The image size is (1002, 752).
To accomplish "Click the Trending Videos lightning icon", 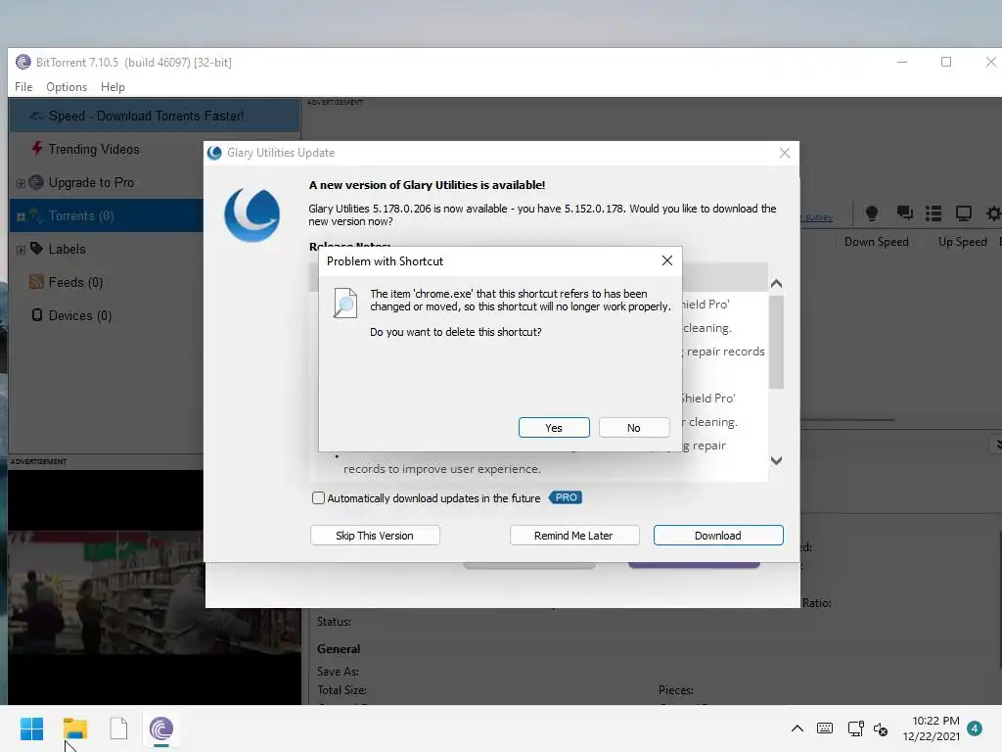I will tap(38, 149).
